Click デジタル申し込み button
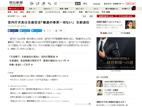142x107 pixels. pyautogui.click(x=126, y=16)
